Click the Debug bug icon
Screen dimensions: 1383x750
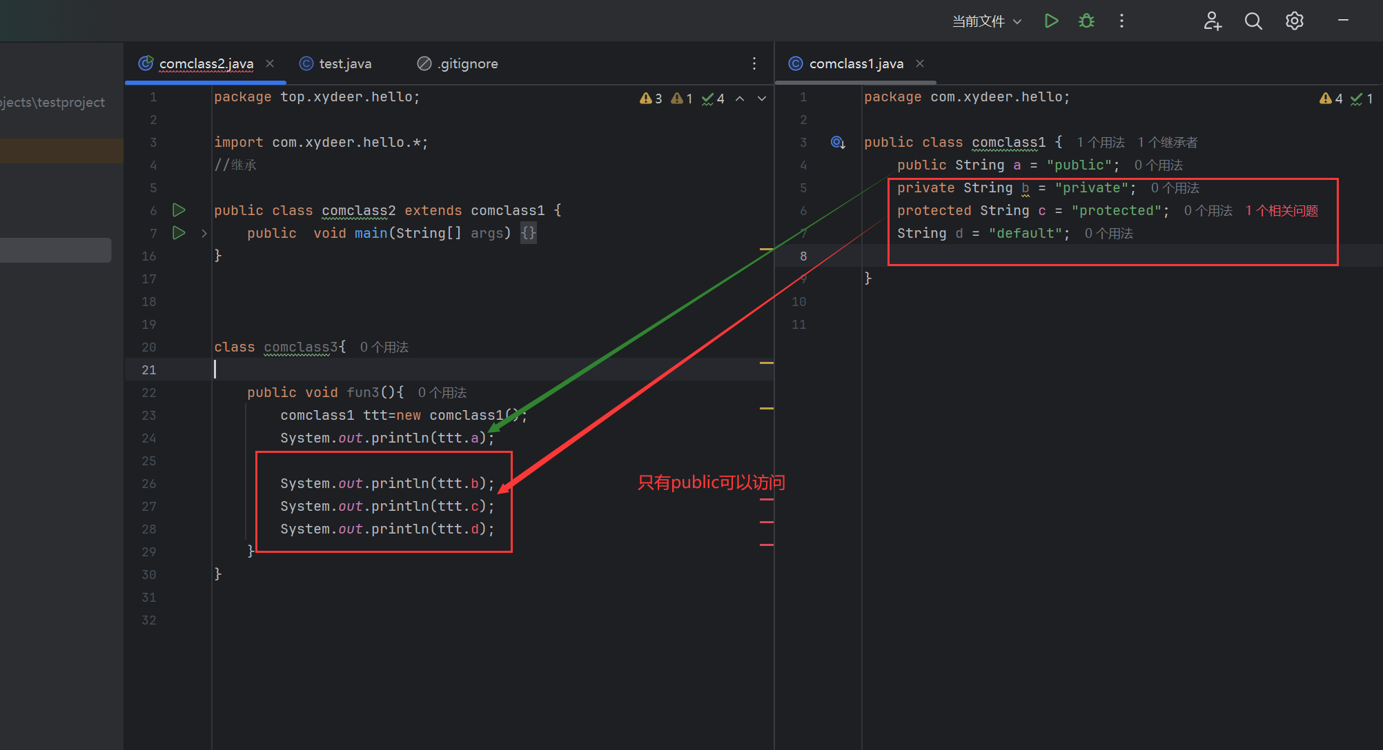click(x=1086, y=21)
